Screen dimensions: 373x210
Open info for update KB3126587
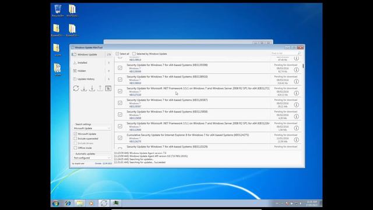coord(296,105)
